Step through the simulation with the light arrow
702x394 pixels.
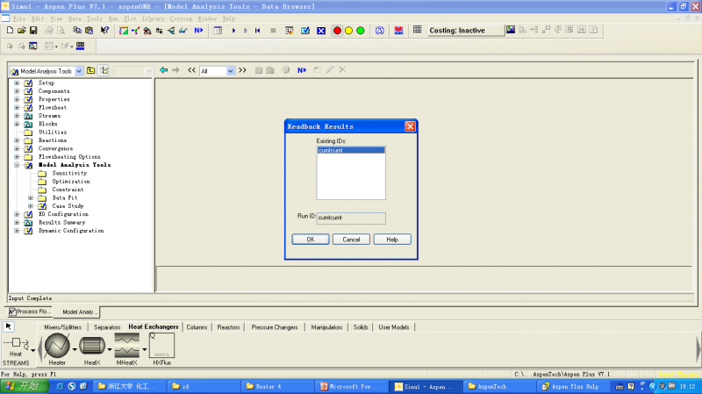point(246,31)
